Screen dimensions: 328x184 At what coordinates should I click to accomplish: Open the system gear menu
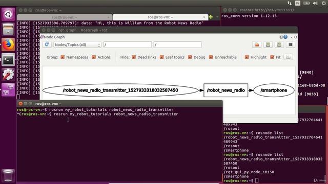pos(324,3)
